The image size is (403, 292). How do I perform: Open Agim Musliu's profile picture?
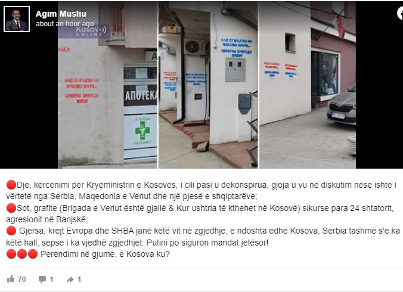pyautogui.click(x=17, y=19)
